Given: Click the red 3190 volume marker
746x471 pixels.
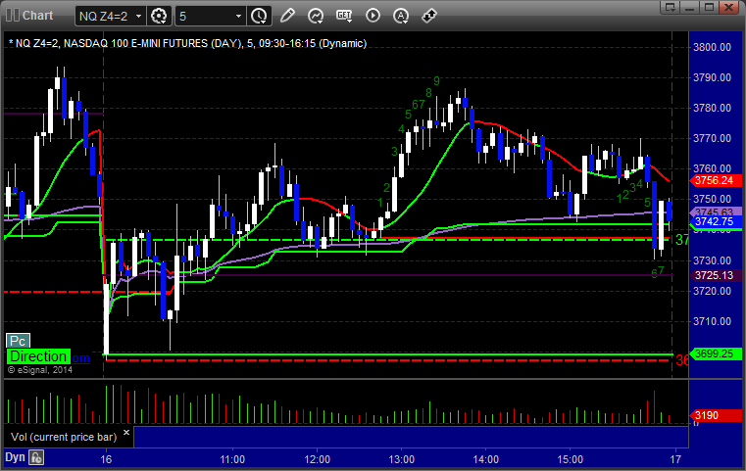Looking at the screenshot, I should pos(715,415).
